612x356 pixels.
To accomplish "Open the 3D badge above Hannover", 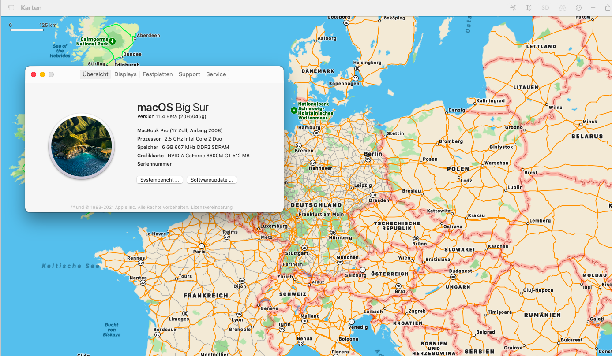I will (312, 163).
